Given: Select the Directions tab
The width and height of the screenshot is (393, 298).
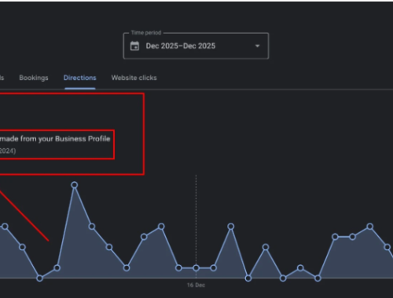Looking at the screenshot, I should [x=80, y=78].
